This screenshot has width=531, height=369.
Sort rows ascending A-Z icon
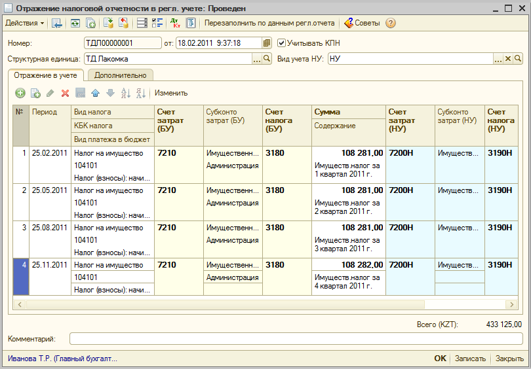coord(126,93)
